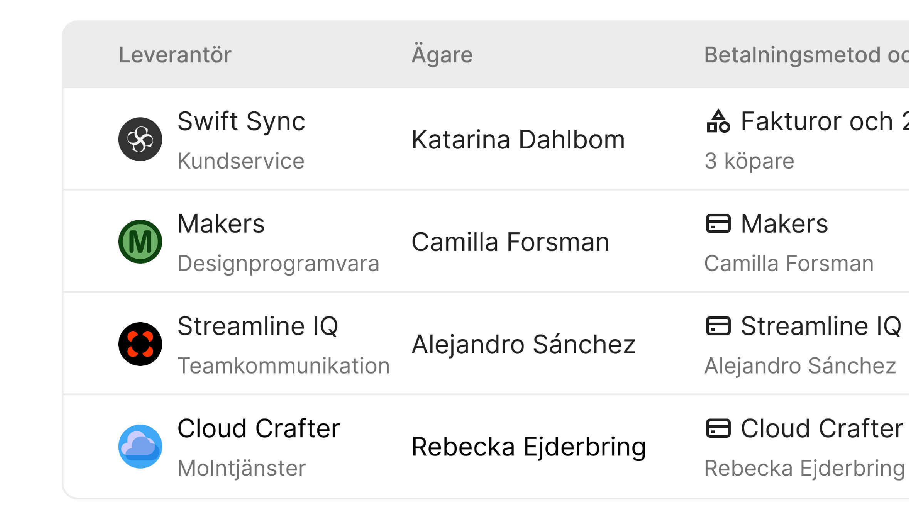The width and height of the screenshot is (909, 524).
Task: Open the Streamline IQ vendor name
Action: 258,326
